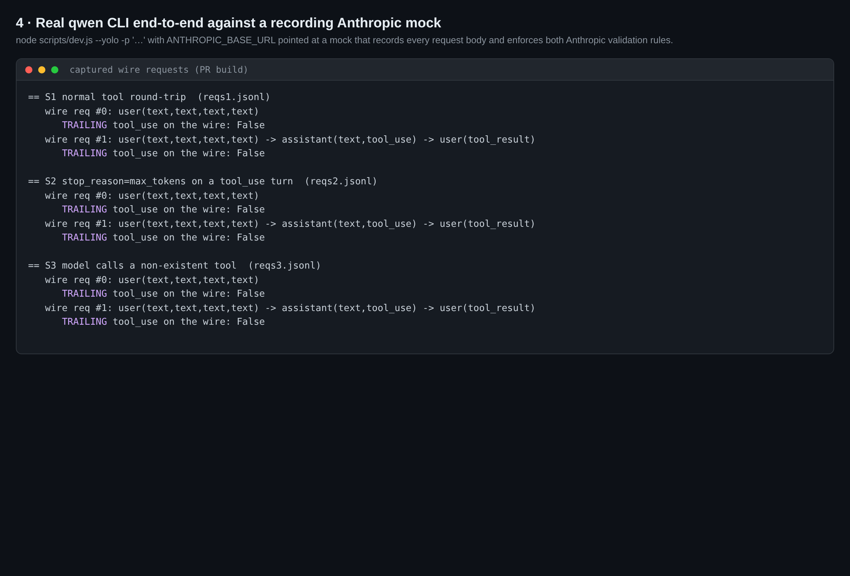This screenshot has width=850, height=576.
Task: Click the "wire req #1" line under section S3
Action: 290,308
